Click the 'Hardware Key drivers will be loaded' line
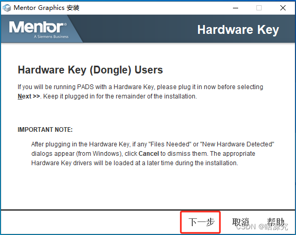 pyautogui.click(x=134, y=163)
